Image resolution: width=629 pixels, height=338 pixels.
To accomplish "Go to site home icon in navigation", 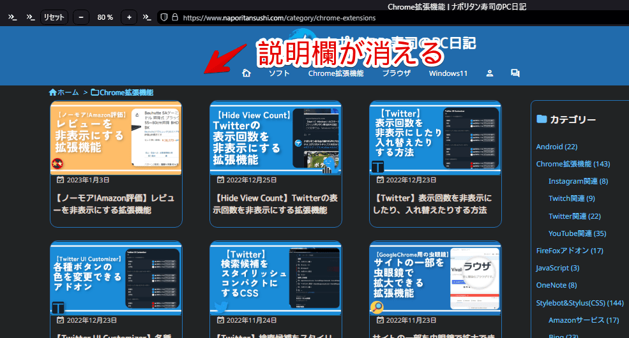I will (246, 73).
